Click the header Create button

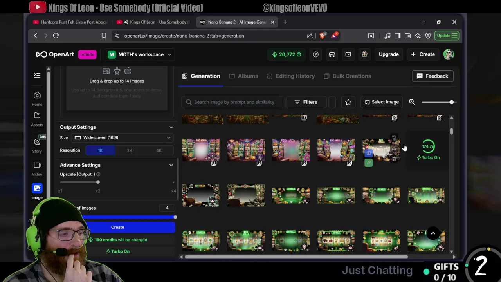423,54
